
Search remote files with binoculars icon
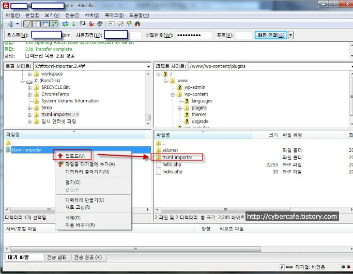coord(137,24)
